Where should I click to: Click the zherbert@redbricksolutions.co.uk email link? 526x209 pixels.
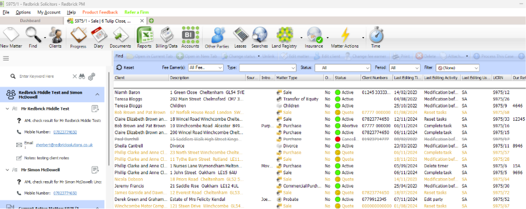point(65,145)
